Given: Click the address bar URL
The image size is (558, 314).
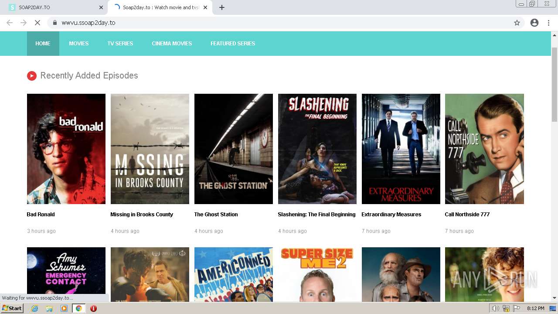Looking at the screenshot, I should click(x=88, y=23).
